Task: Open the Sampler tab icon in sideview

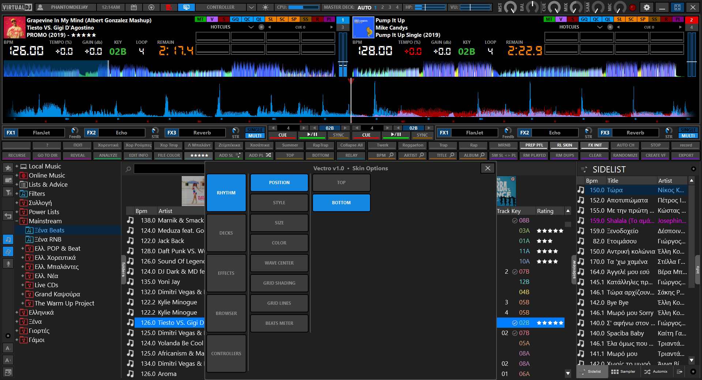Action: click(615, 372)
